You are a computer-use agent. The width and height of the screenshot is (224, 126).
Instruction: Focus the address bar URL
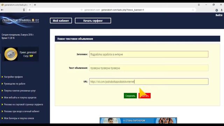pyautogui.click(x=122, y=10)
